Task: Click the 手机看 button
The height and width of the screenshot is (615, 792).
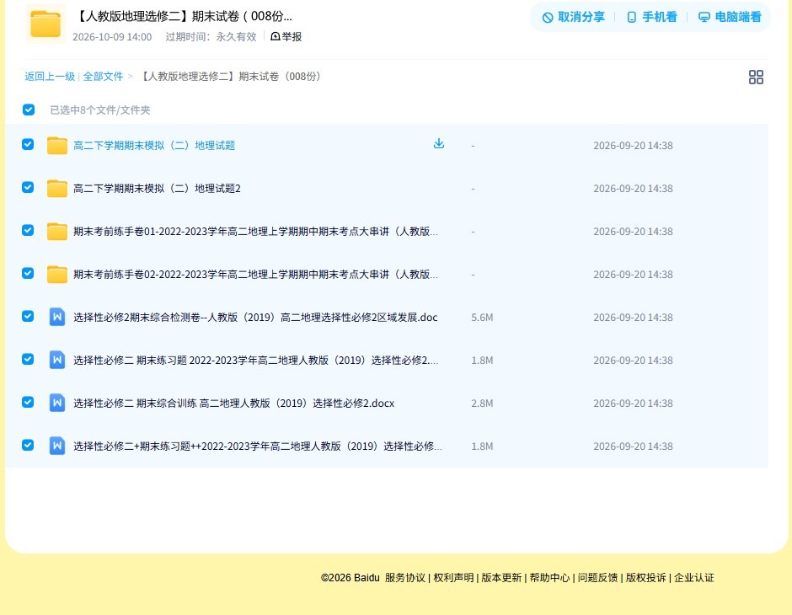Action: coord(651,17)
